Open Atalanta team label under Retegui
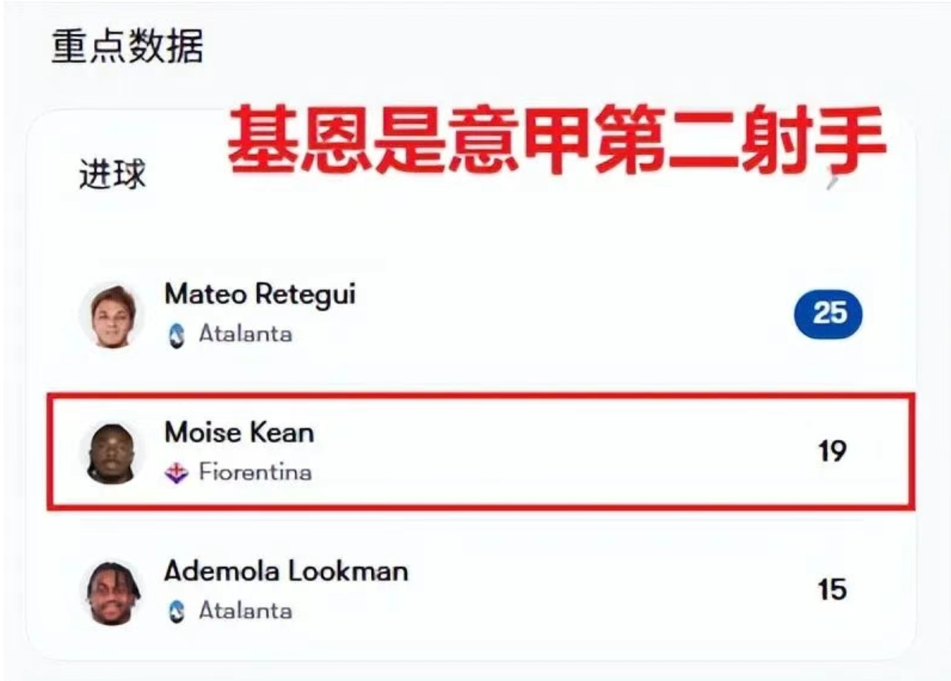Image resolution: width=951 pixels, height=681 pixels. (245, 334)
